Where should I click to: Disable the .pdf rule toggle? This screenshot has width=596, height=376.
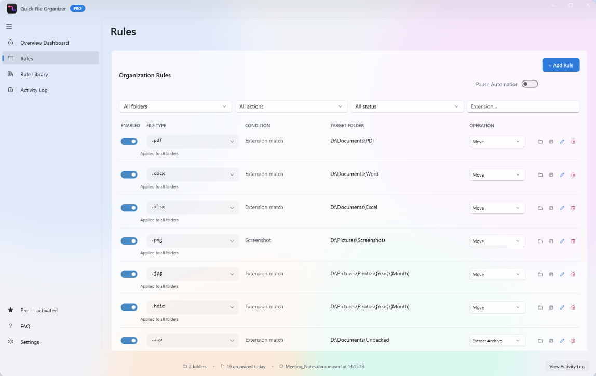pyautogui.click(x=129, y=141)
